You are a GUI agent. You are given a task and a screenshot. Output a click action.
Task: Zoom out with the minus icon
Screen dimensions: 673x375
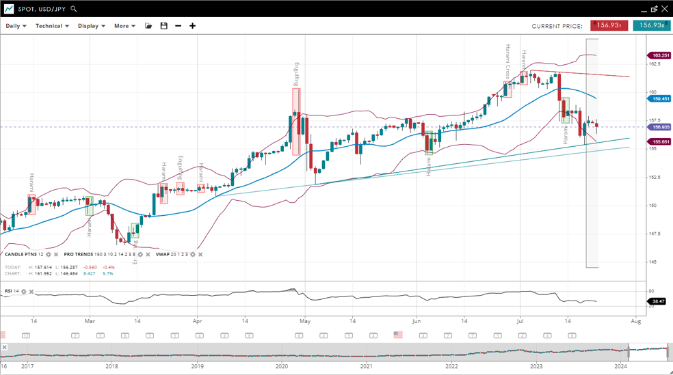[179, 26]
